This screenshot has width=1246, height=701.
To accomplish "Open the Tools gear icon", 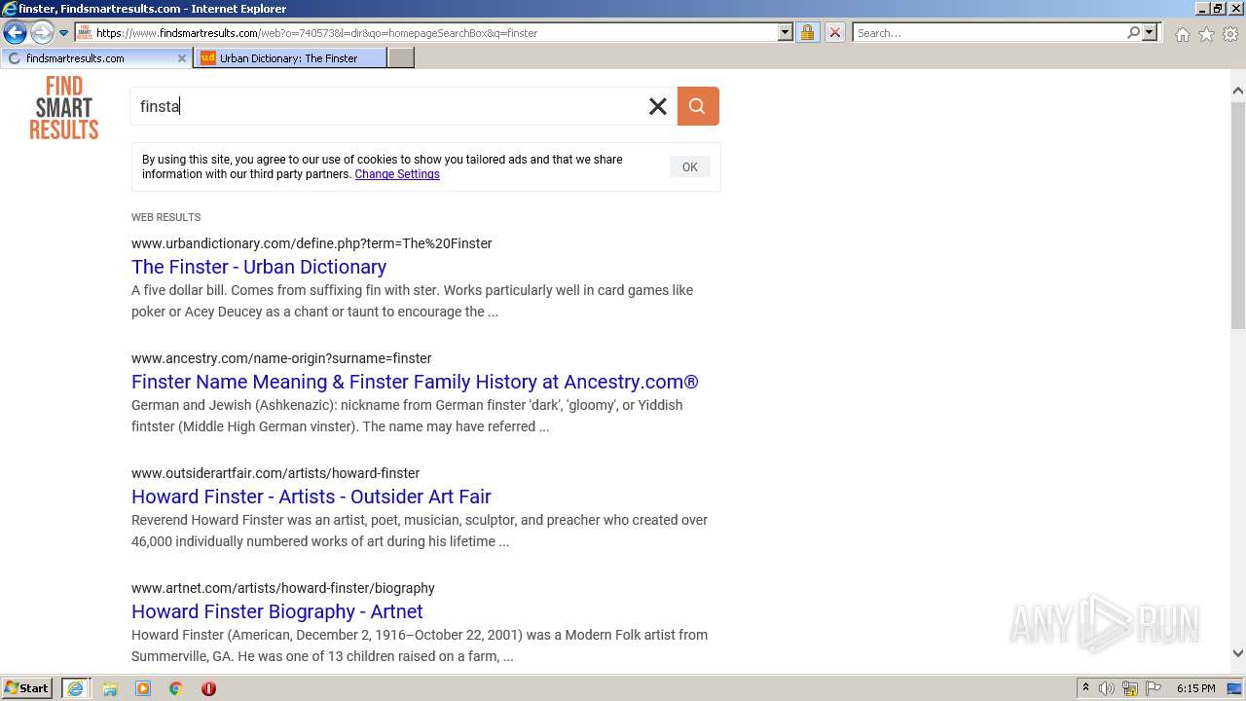I will [1230, 34].
